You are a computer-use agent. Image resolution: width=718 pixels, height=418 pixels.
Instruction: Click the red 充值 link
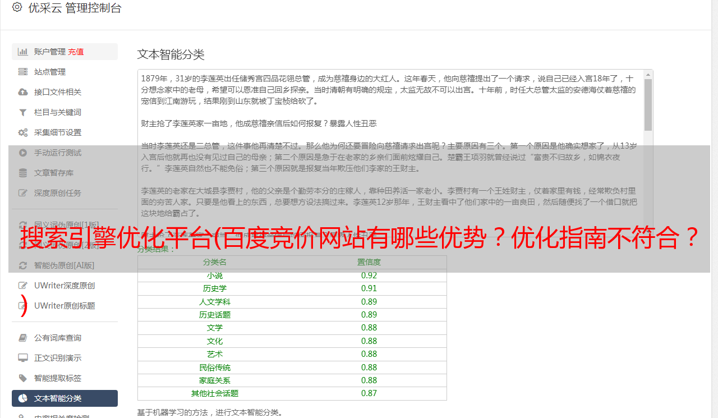point(76,52)
